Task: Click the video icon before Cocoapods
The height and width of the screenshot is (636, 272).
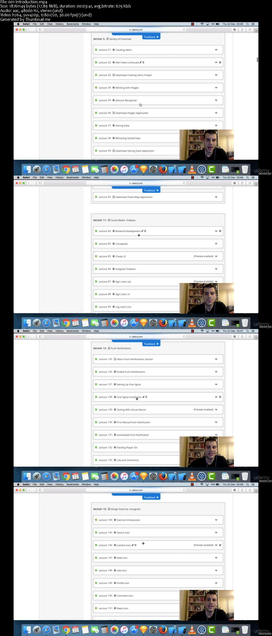Action: [x=114, y=244]
